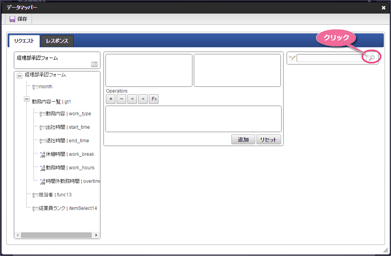Viewport: 391px width, 256px height.
Task: Click the tree scrollbar right arrow
Action: [x=96, y=235]
